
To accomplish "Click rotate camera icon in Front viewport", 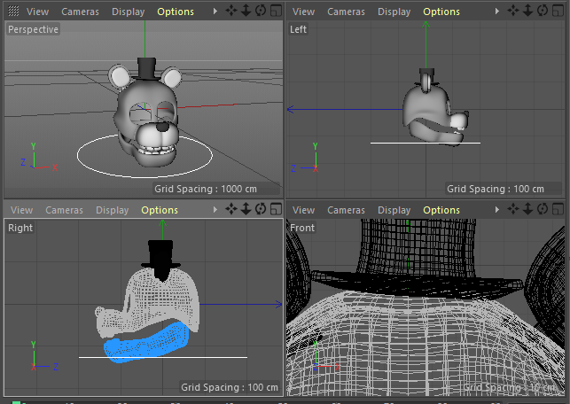I will tap(543, 209).
